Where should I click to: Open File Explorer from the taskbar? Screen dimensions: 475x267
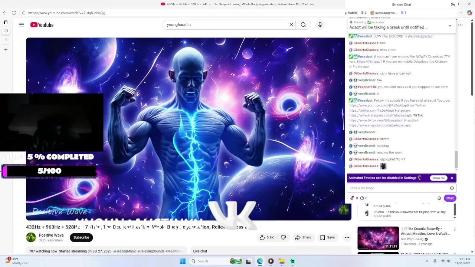(x=282, y=261)
